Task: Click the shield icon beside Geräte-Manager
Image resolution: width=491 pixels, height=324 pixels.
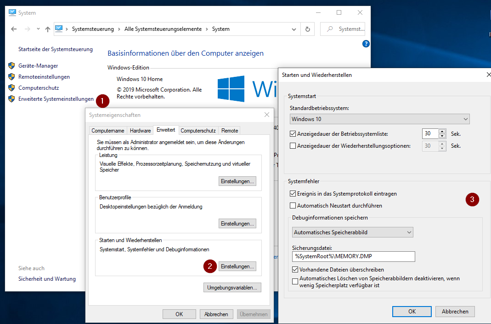Action: [11, 65]
